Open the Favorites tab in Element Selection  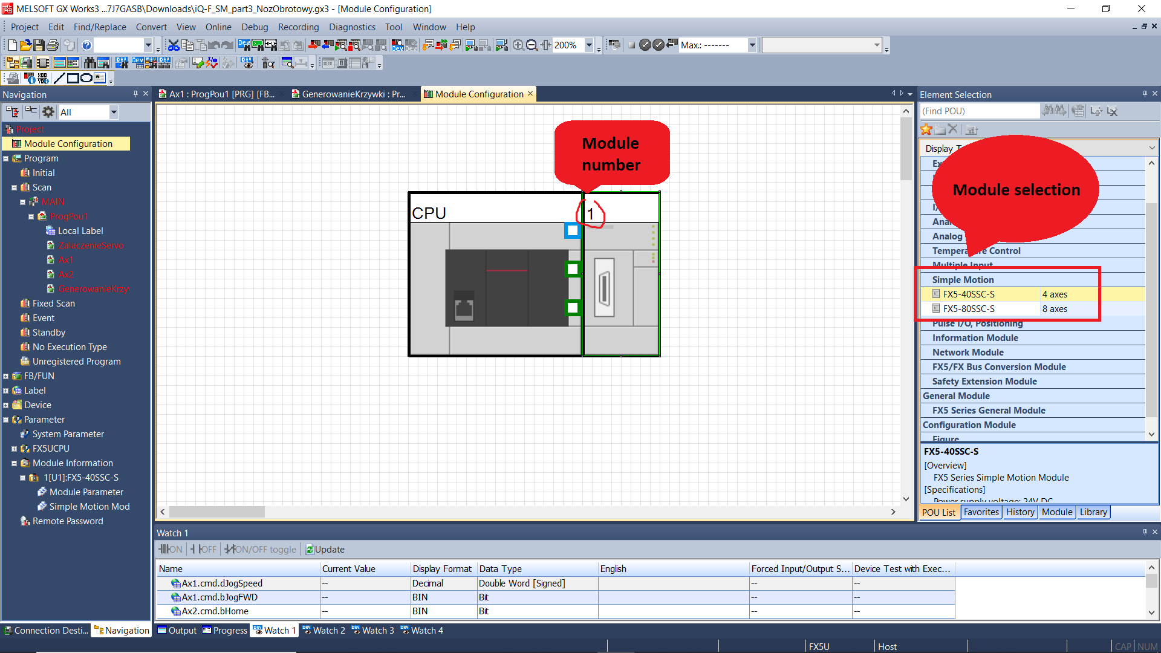coord(981,512)
